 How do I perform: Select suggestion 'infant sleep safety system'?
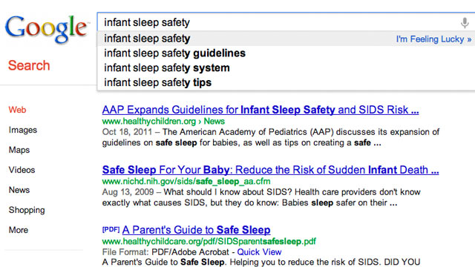[166, 67]
